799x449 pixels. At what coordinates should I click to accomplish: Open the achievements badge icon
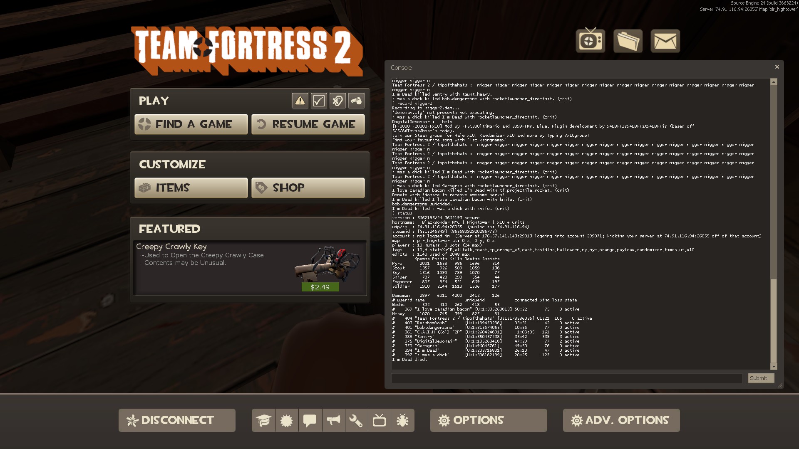pos(287,420)
